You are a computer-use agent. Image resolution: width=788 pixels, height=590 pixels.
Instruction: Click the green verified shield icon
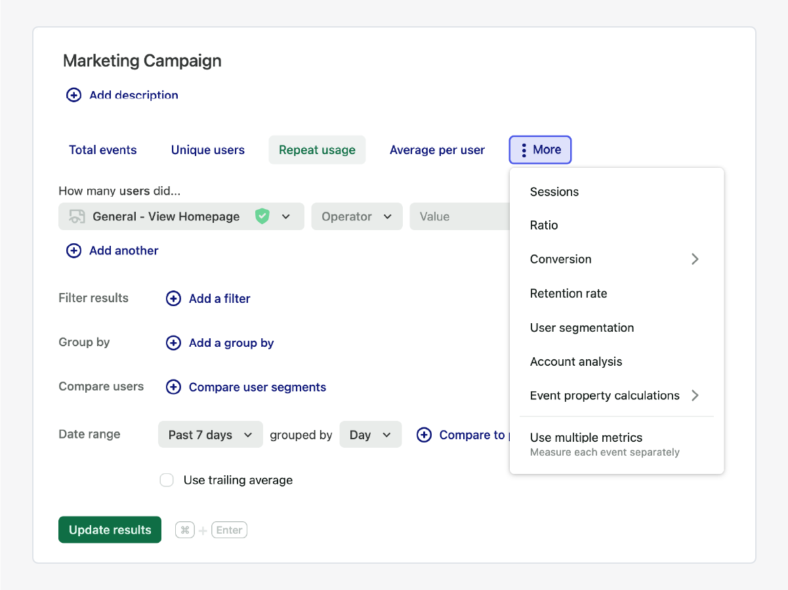pos(262,216)
